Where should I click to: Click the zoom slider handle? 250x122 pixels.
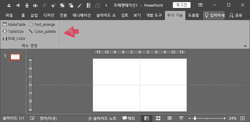point(195,118)
